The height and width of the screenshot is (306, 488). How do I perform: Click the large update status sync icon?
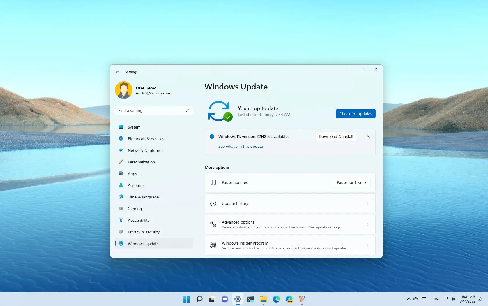(x=220, y=111)
